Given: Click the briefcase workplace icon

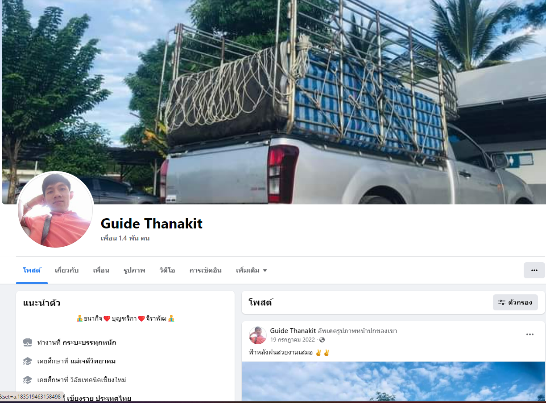Looking at the screenshot, I should pos(28,342).
